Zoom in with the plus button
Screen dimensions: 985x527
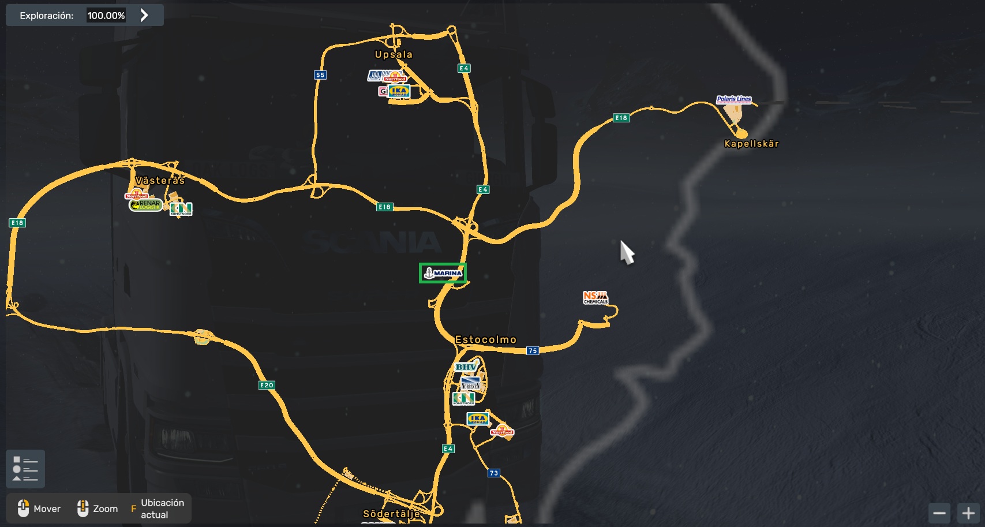[x=968, y=513]
